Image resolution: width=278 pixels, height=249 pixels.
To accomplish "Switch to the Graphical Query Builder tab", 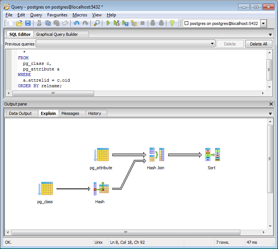I will 57,34.
